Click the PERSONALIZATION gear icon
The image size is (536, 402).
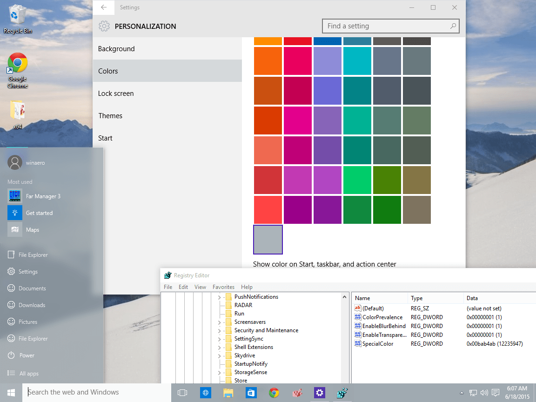click(x=104, y=26)
